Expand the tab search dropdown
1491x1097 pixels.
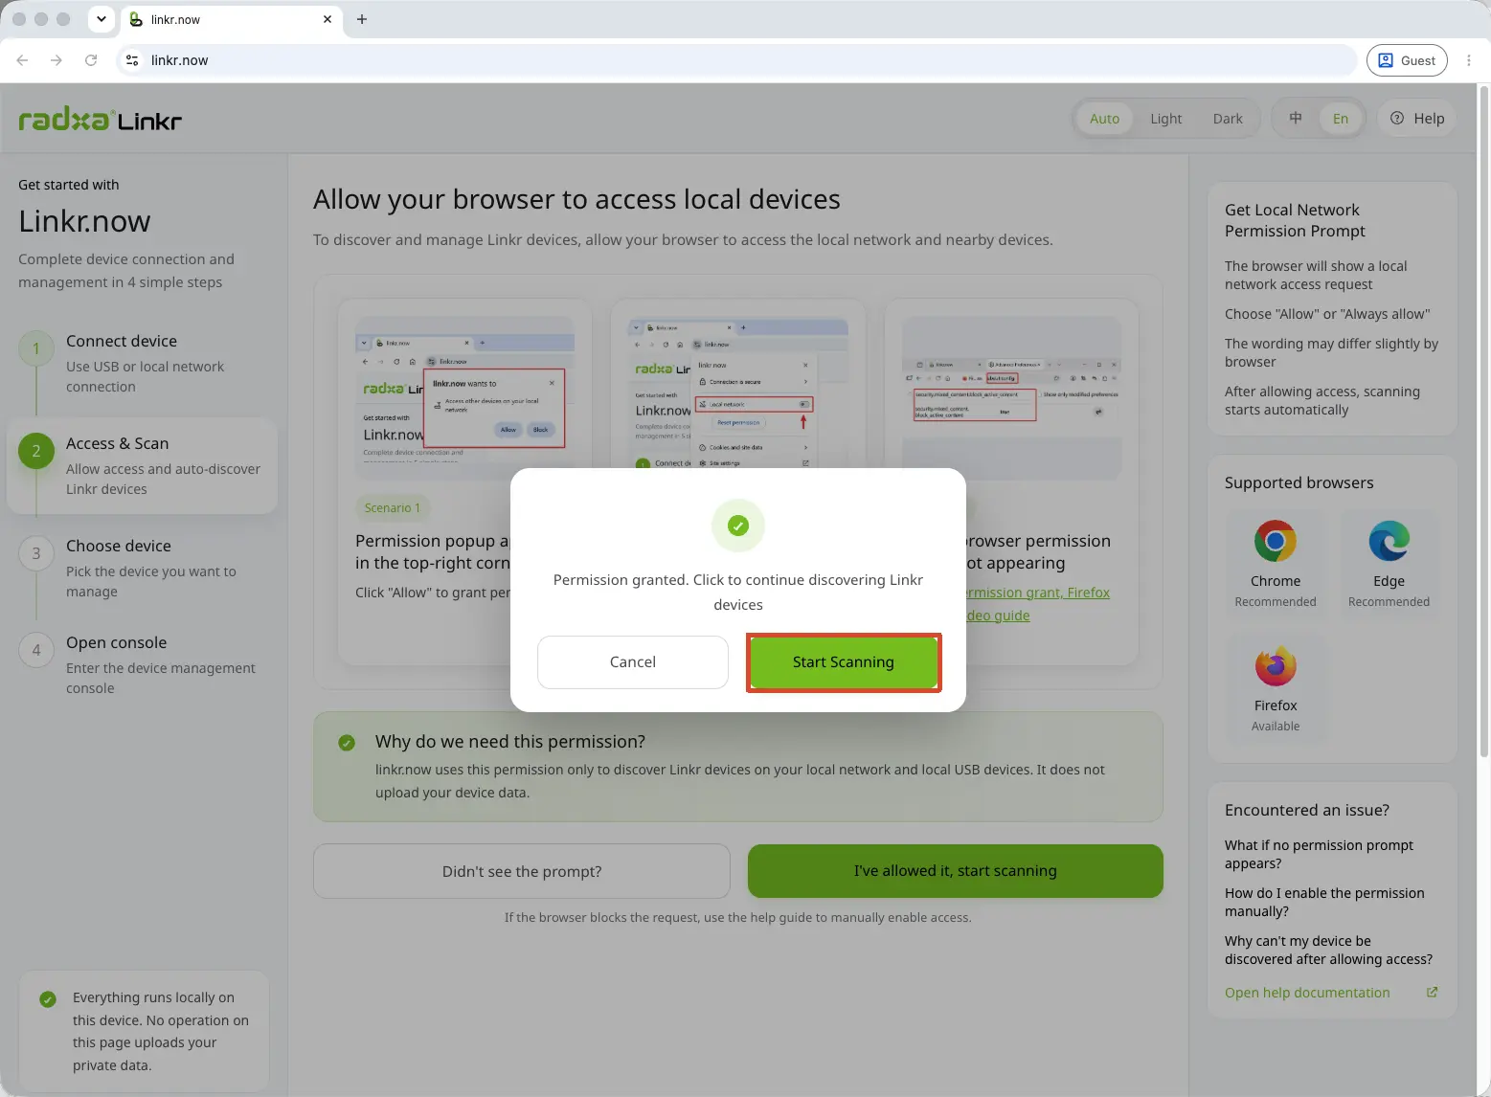pos(101,19)
